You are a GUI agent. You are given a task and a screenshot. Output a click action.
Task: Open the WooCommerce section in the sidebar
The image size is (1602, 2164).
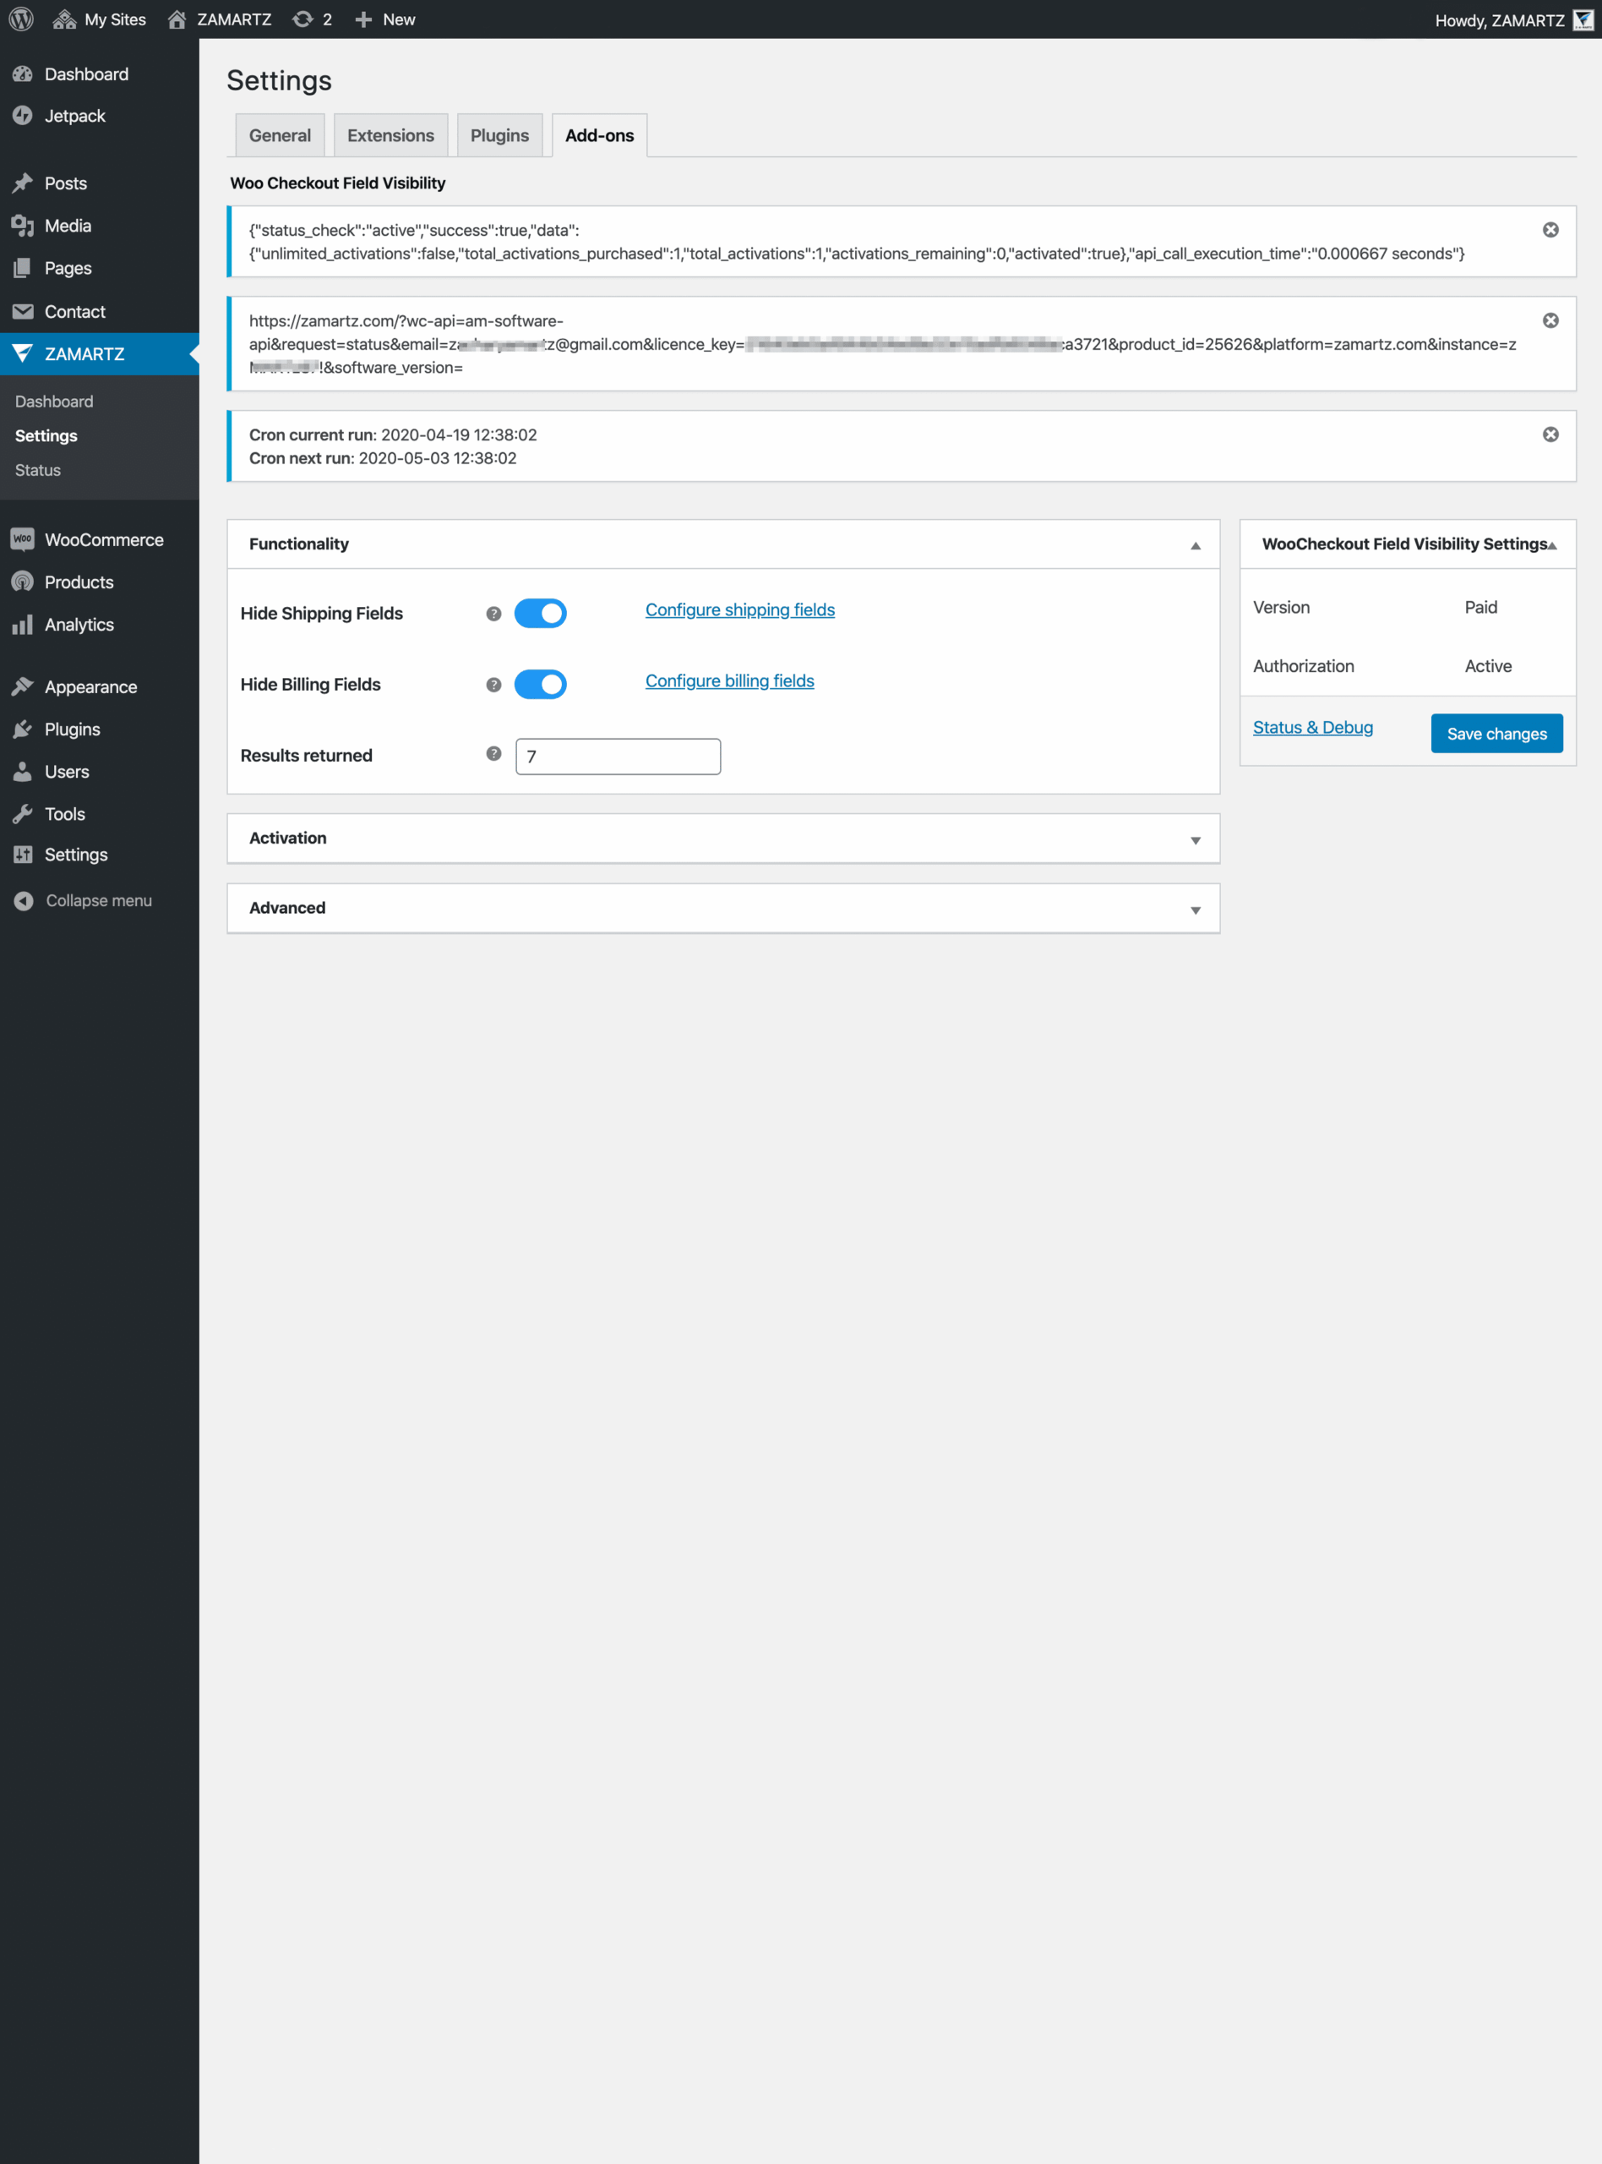[x=104, y=538]
